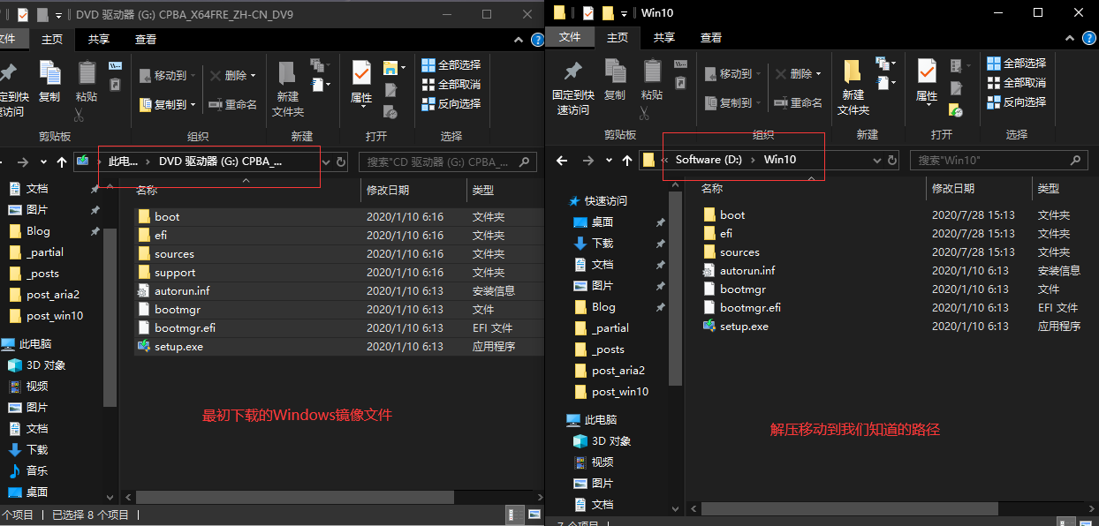Open Downloads in Win10 window sidebar

click(594, 243)
